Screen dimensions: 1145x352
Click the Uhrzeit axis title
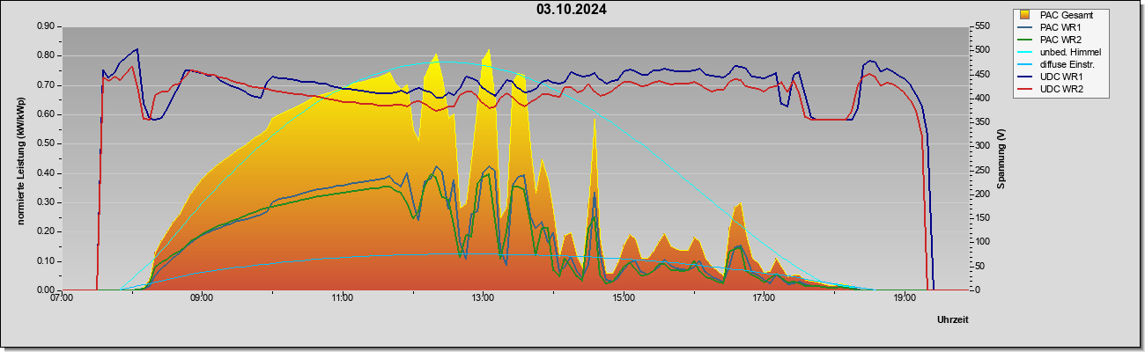(953, 319)
